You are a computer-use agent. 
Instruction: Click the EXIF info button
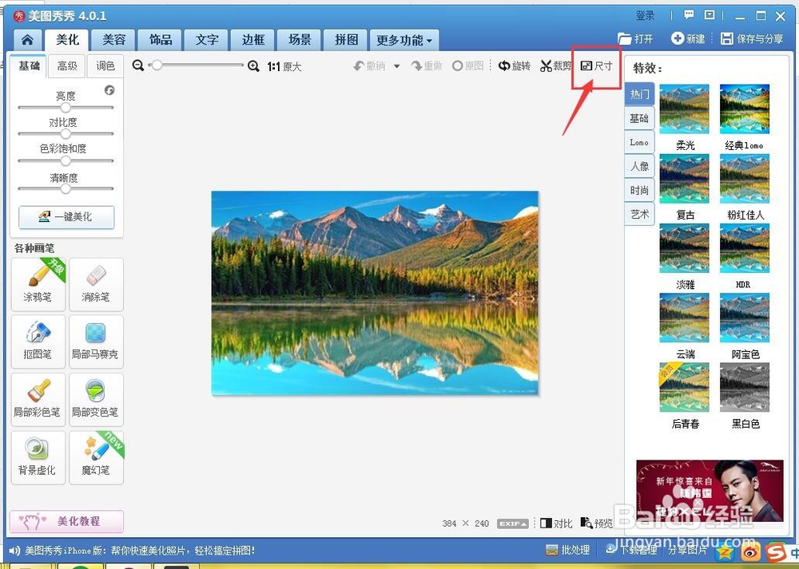click(x=513, y=524)
